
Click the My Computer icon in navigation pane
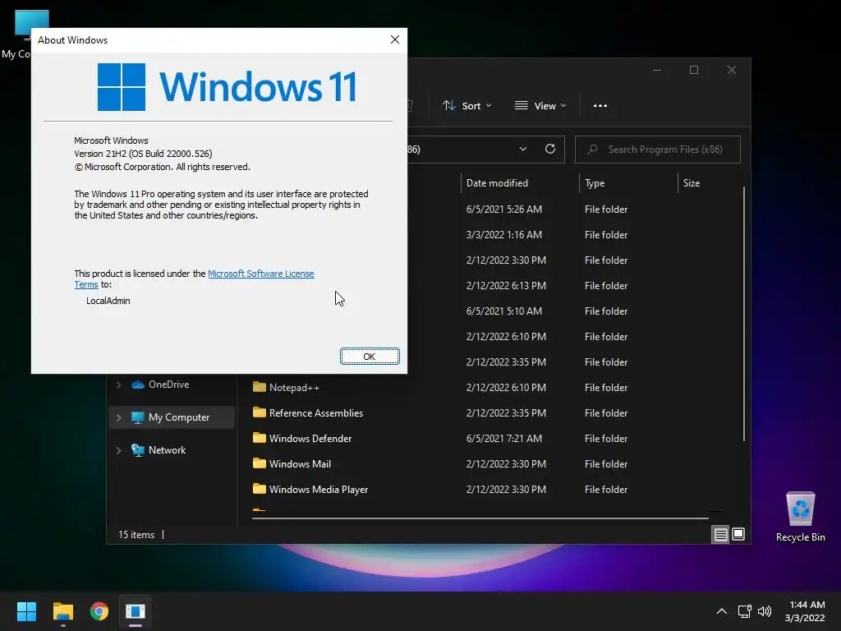tap(138, 417)
